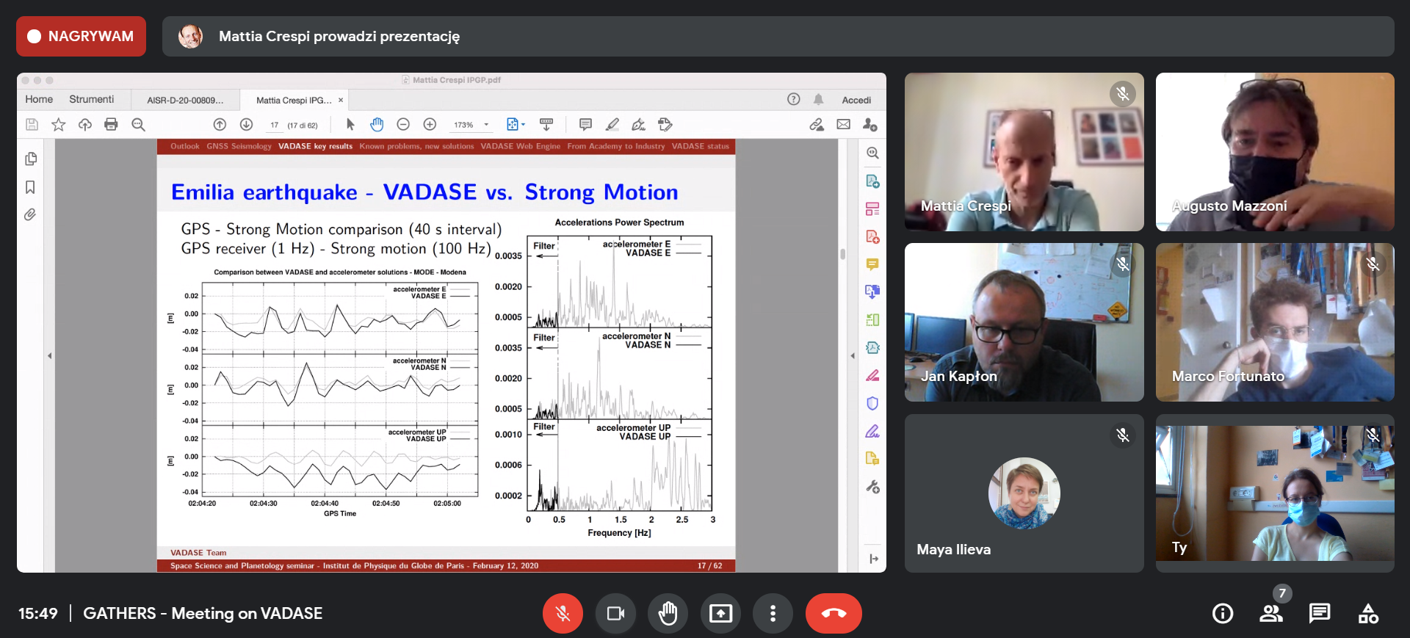Show the participants list
The width and height of the screenshot is (1410, 638).
(x=1271, y=613)
